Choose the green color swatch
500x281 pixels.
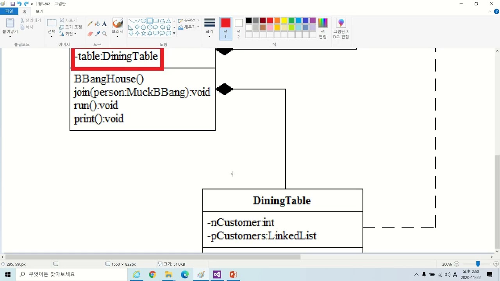[x=291, y=21]
